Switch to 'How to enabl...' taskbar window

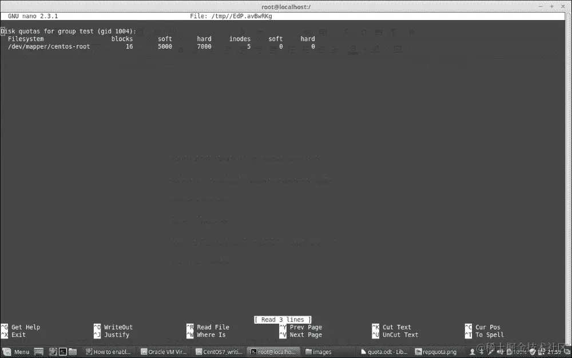108,352
